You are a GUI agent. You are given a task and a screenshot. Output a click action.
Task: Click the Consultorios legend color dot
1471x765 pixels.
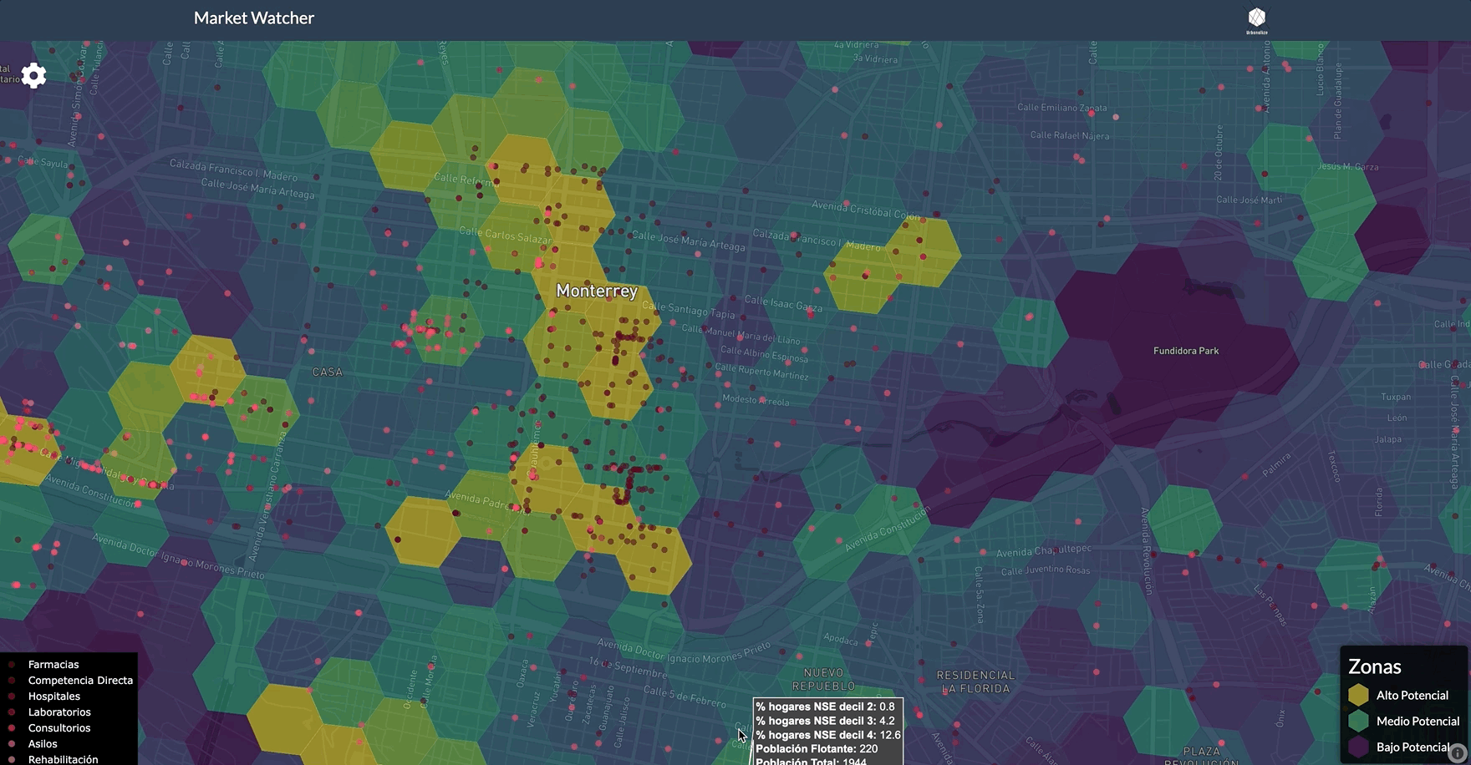[x=12, y=728]
